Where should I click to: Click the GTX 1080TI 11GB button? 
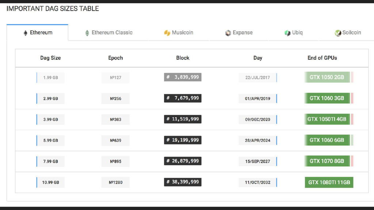tap(329, 182)
